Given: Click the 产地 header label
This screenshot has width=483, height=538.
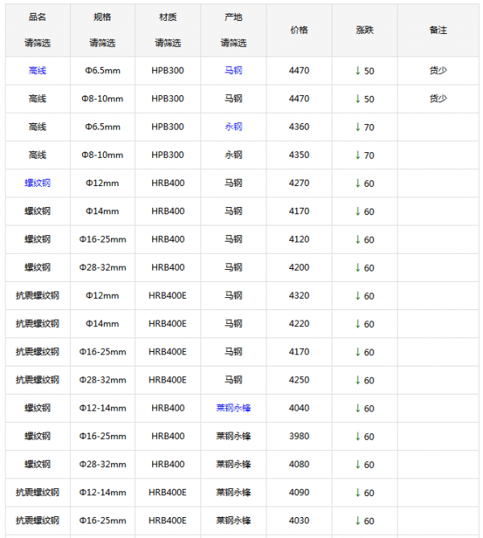Looking at the screenshot, I should coord(233,17).
